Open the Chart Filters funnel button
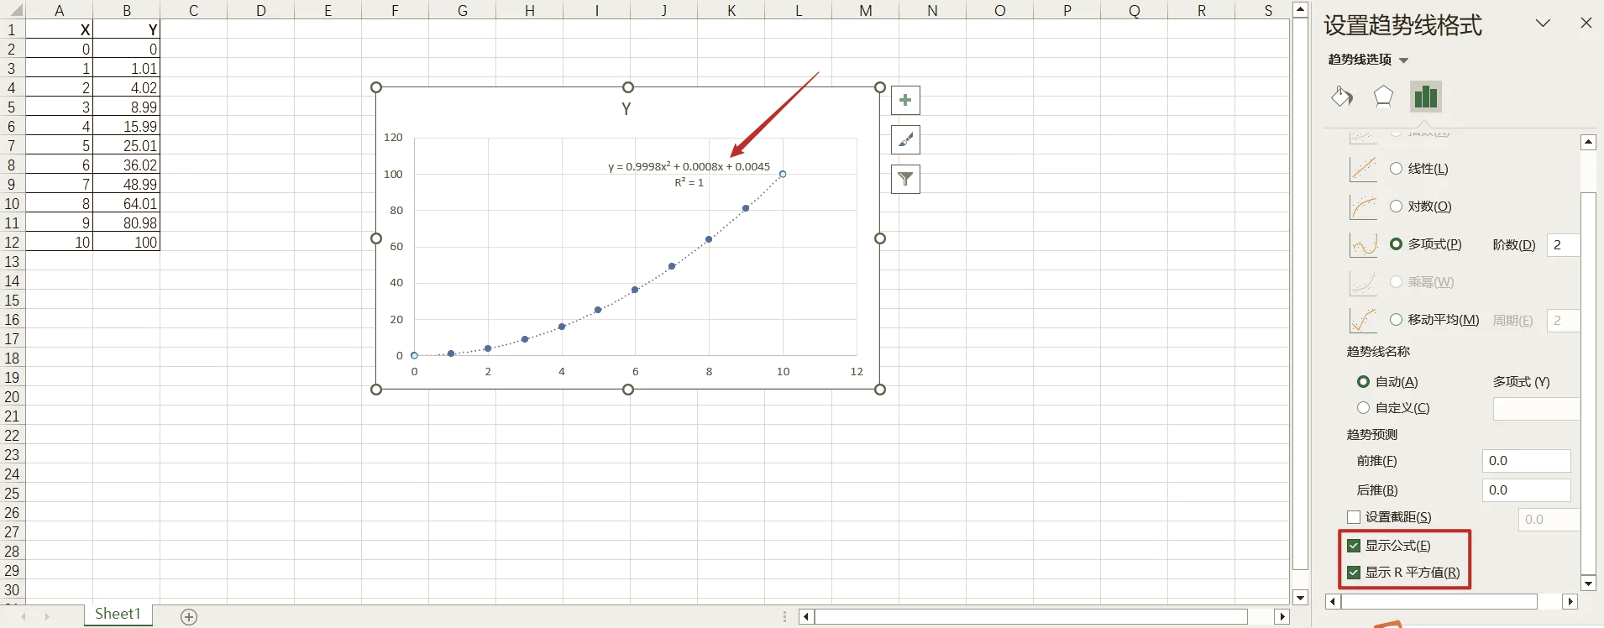This screenshot has width=1604, height=628. [x=905, y=179]
